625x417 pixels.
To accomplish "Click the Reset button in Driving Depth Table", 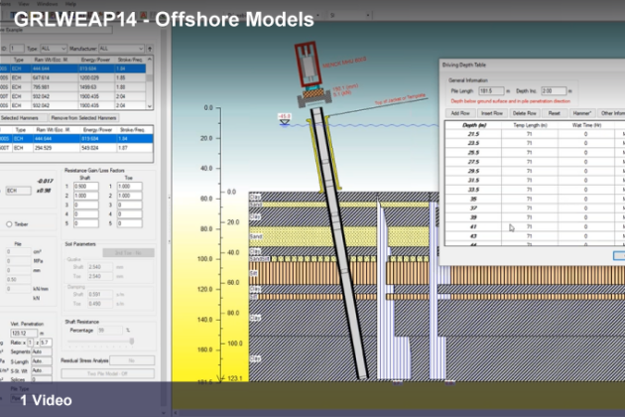I will click(554, 113).
